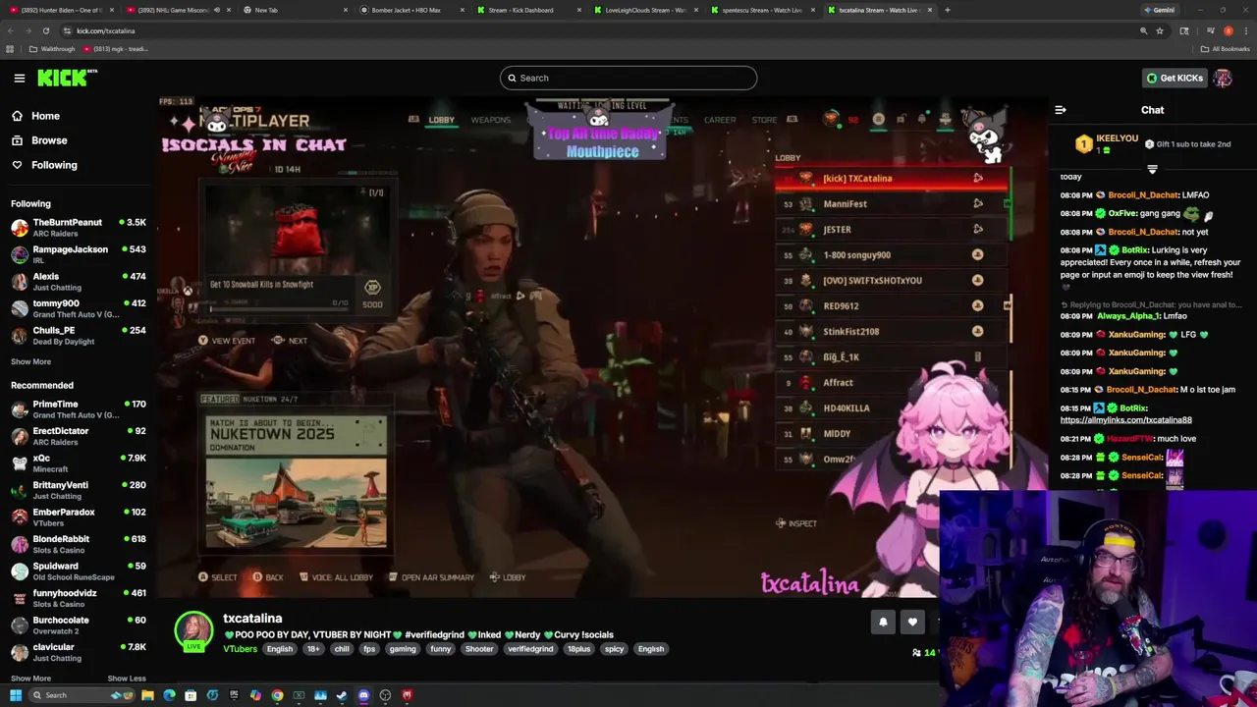The height and width of the screenshot is (707, 1257).
Task: Expand the gift leaderboard with the down arrow
Action: pos(1152,169)
